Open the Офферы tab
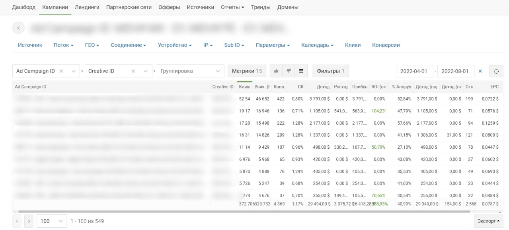Viewport: 509px width, 230px height. point(169,7)
